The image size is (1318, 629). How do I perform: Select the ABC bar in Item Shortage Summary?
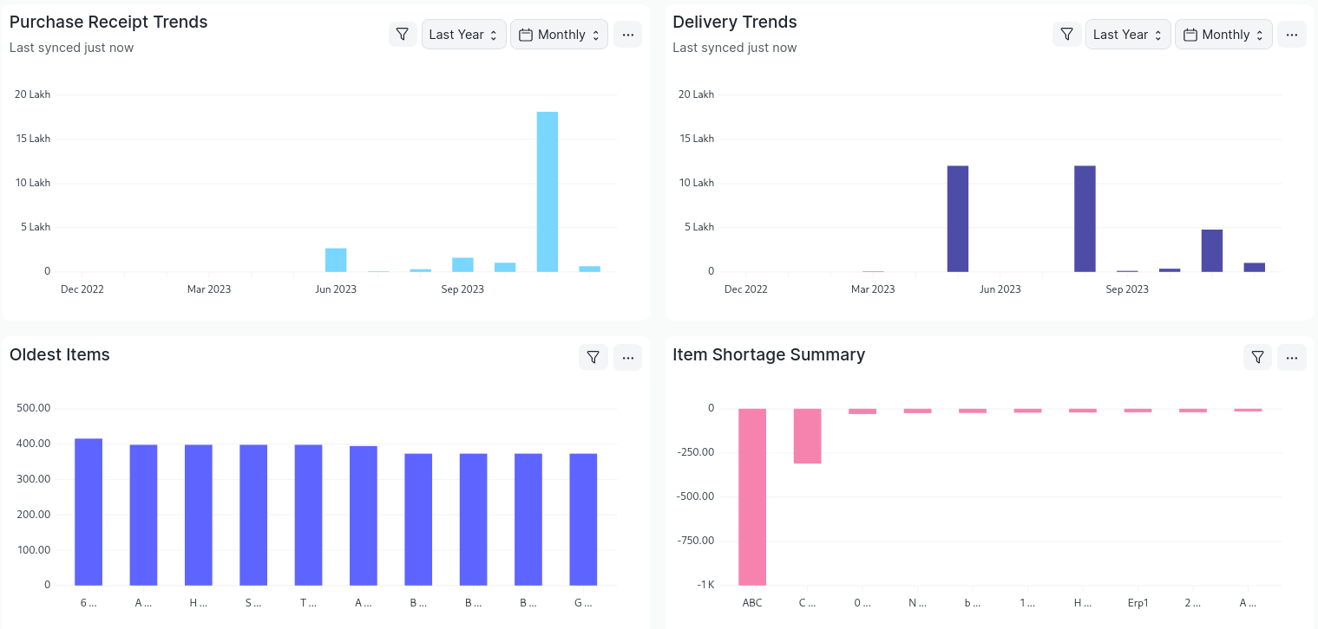[x=752, y=496]
